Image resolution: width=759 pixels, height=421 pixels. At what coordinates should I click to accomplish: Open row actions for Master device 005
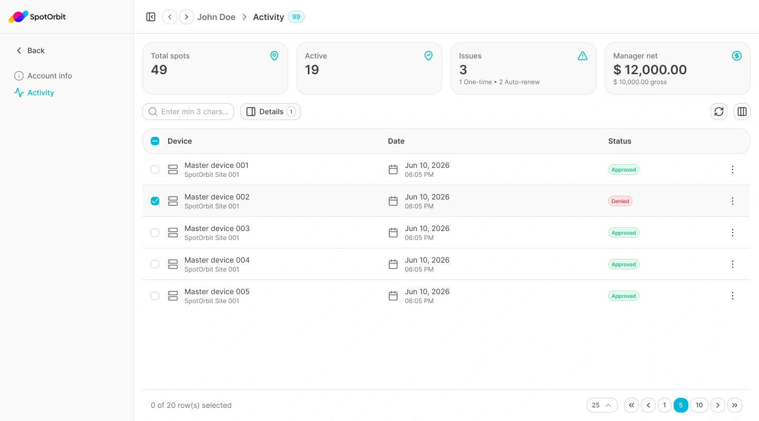pyautogui.click(x=733, y=296)
